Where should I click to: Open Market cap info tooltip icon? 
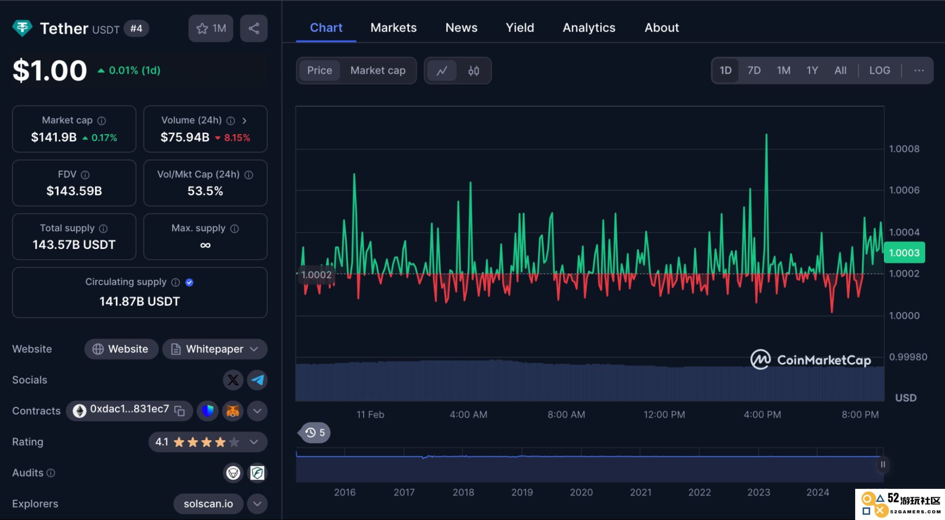102,120
